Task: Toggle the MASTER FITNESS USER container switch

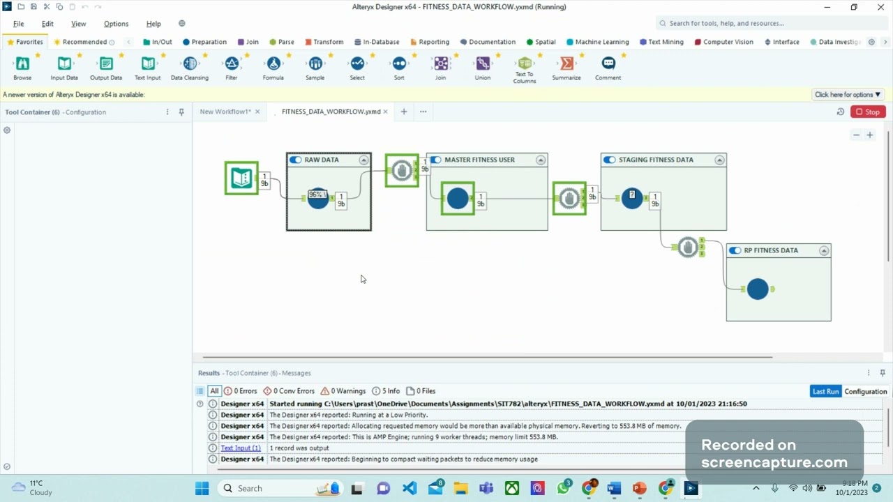Action: click(436, 160)
